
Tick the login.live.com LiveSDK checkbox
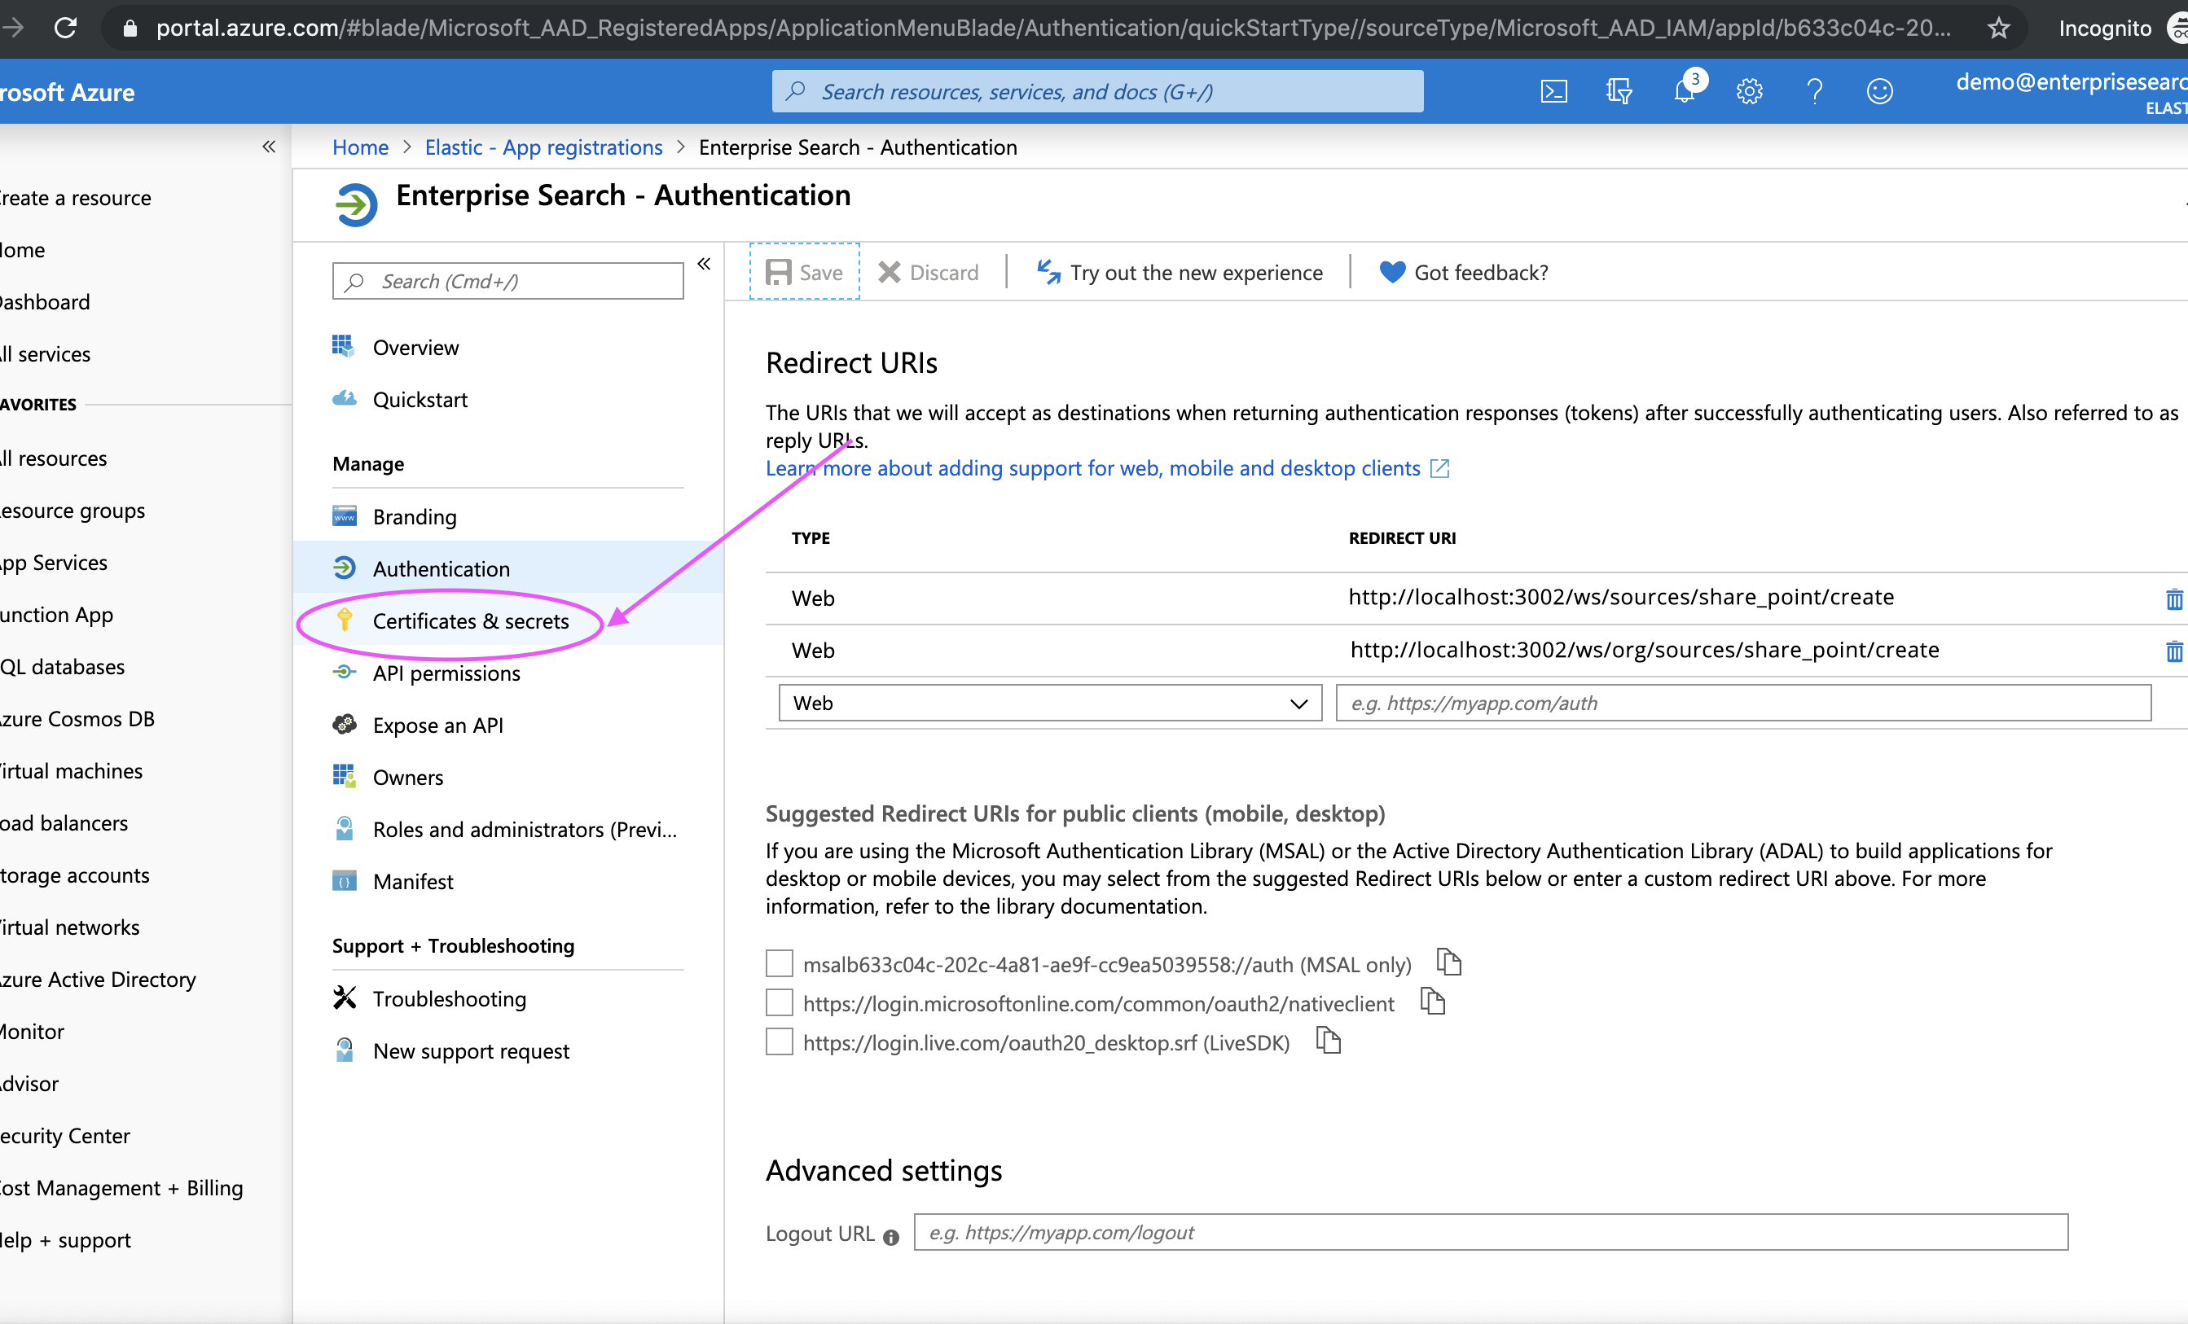[x=779, y=1041]
